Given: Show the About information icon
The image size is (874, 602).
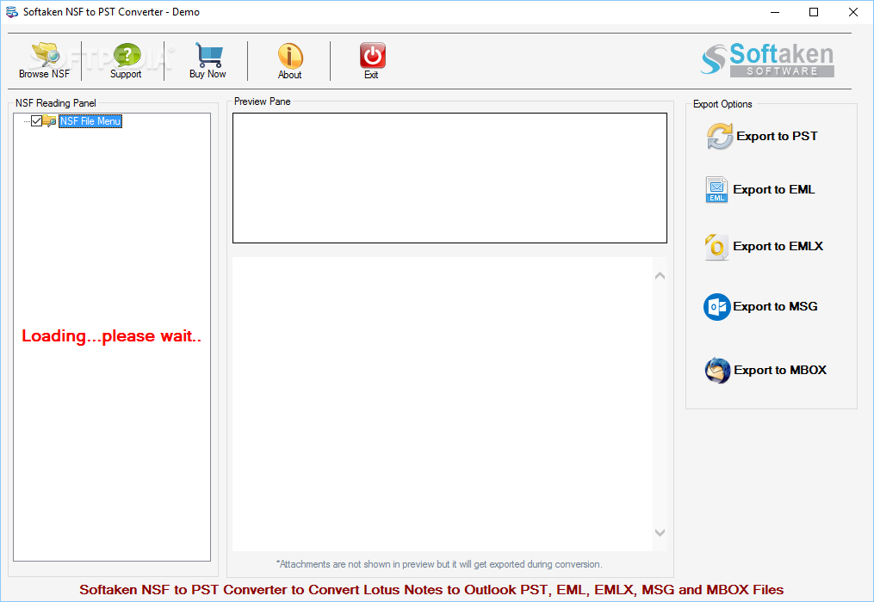Looking at the screenshot, I should coord(290,56).
